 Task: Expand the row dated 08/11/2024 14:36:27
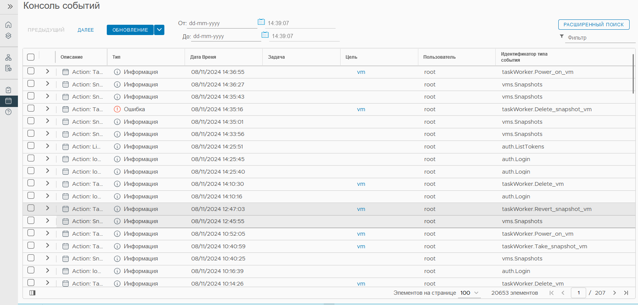[47, 84]
